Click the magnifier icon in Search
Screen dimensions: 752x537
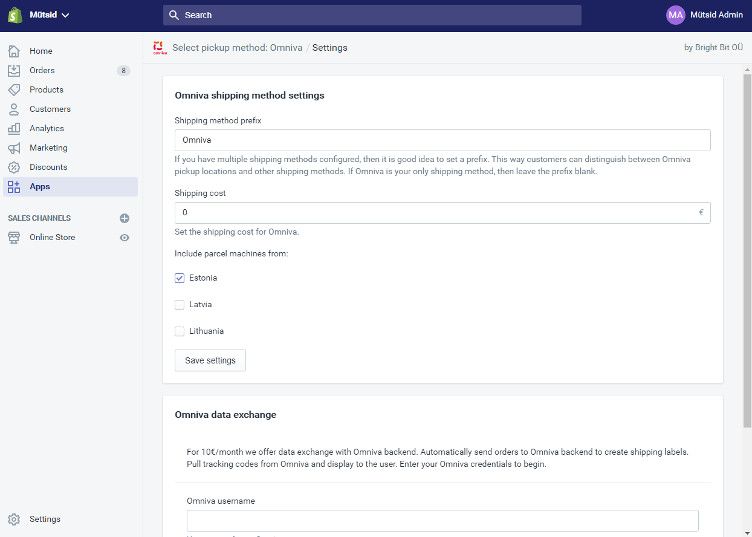click(x=174, y=15)
